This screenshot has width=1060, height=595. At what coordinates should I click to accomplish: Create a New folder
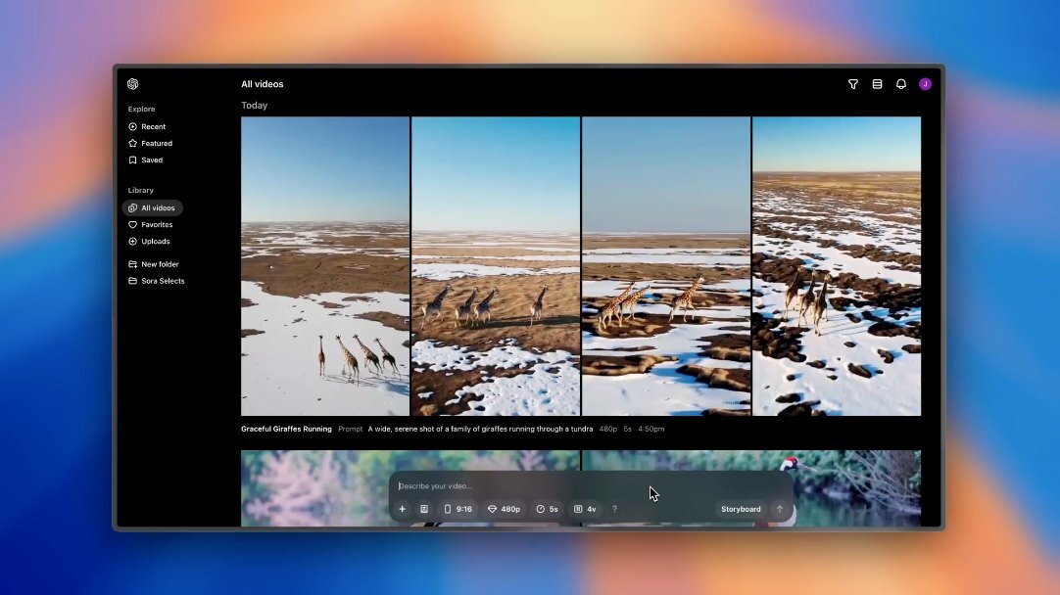point(160,264)
